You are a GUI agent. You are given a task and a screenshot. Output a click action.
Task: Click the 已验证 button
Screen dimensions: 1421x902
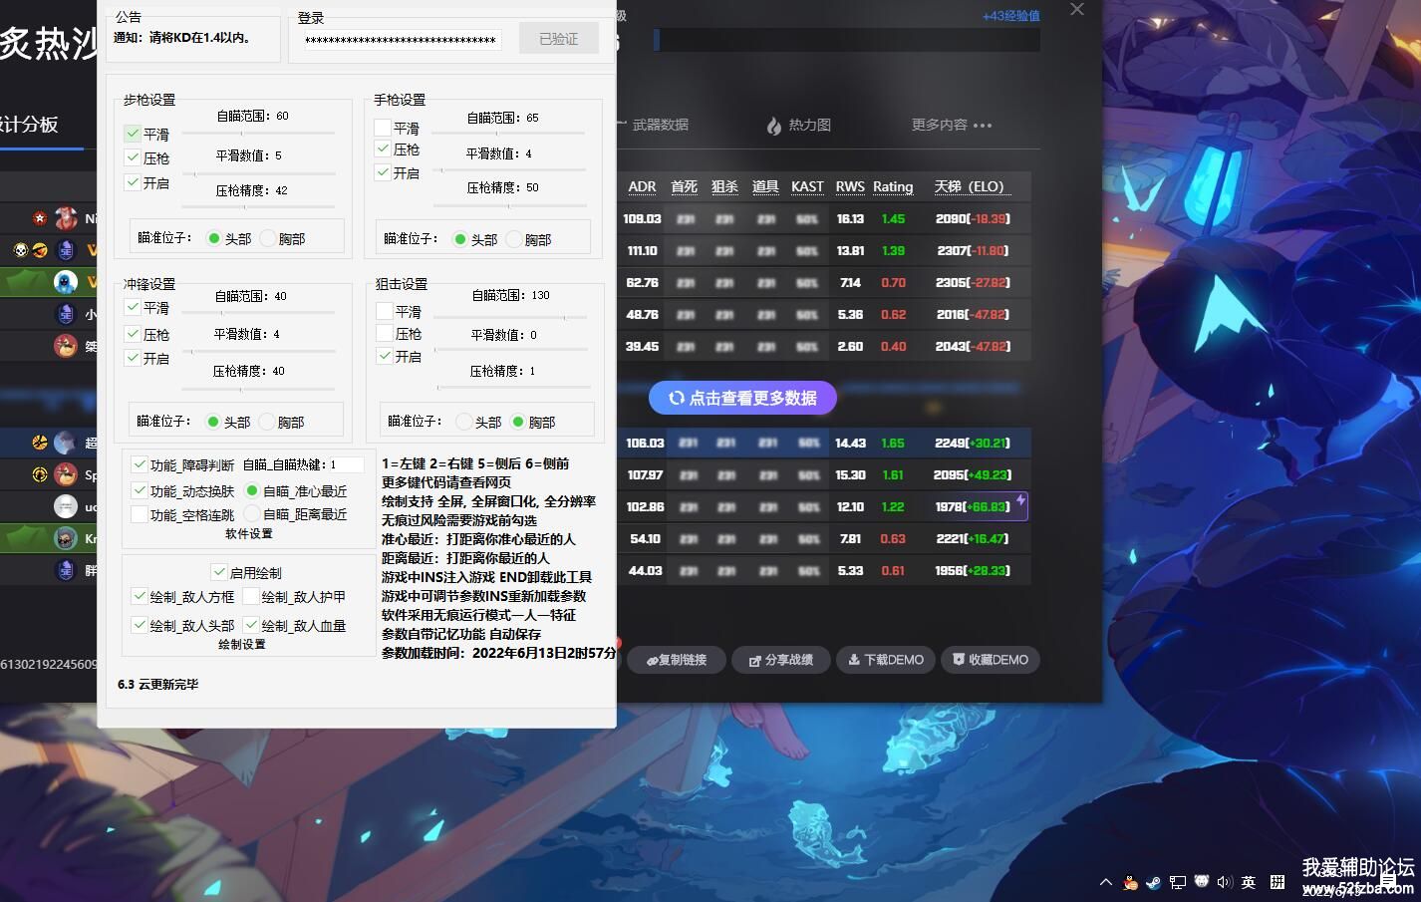coord(559,39)
